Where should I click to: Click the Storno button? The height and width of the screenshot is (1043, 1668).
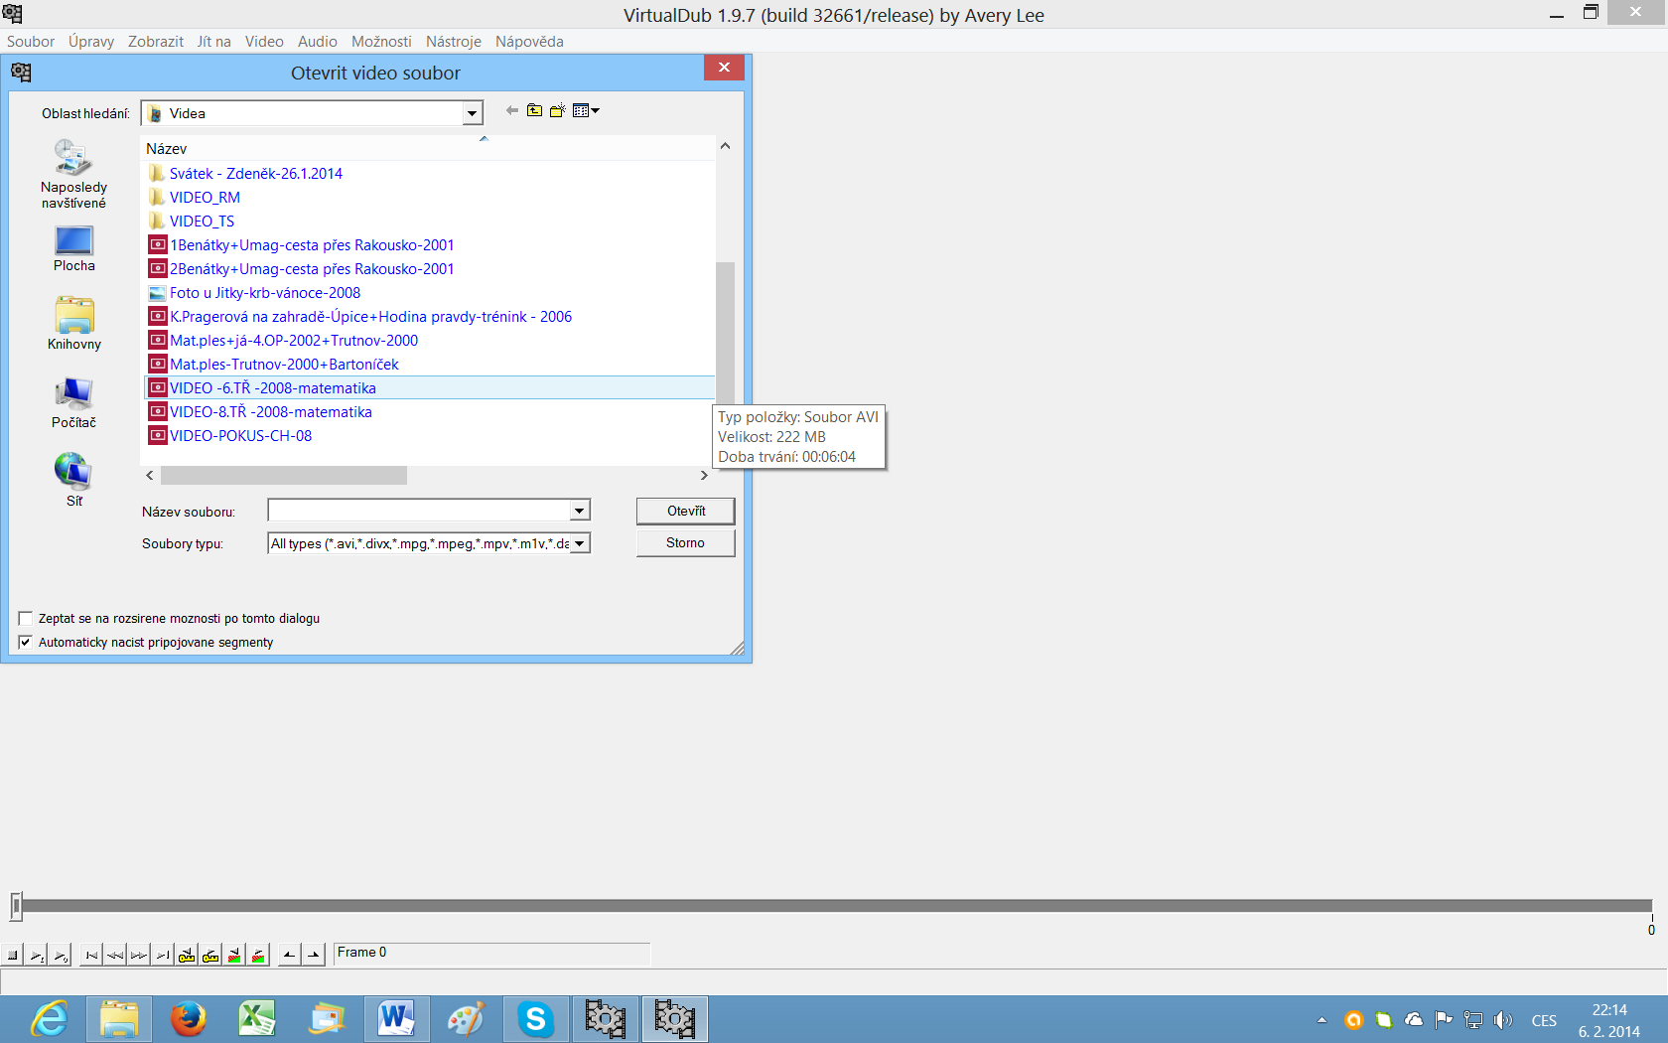pos(686,542)
